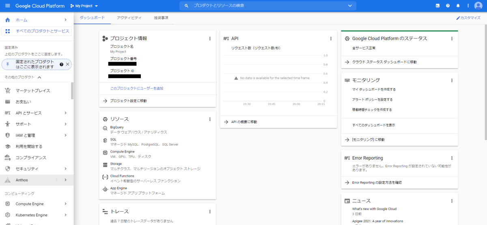This screenshot has width=487, height=225.
Task: Open more options on News card
Action: pyautogui.click(x=452, y=201)
